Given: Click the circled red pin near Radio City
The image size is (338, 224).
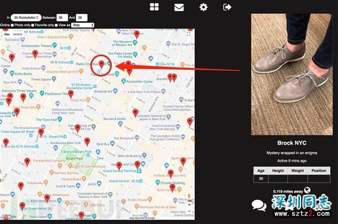Looking at the screenshot, I should (101, 64).
